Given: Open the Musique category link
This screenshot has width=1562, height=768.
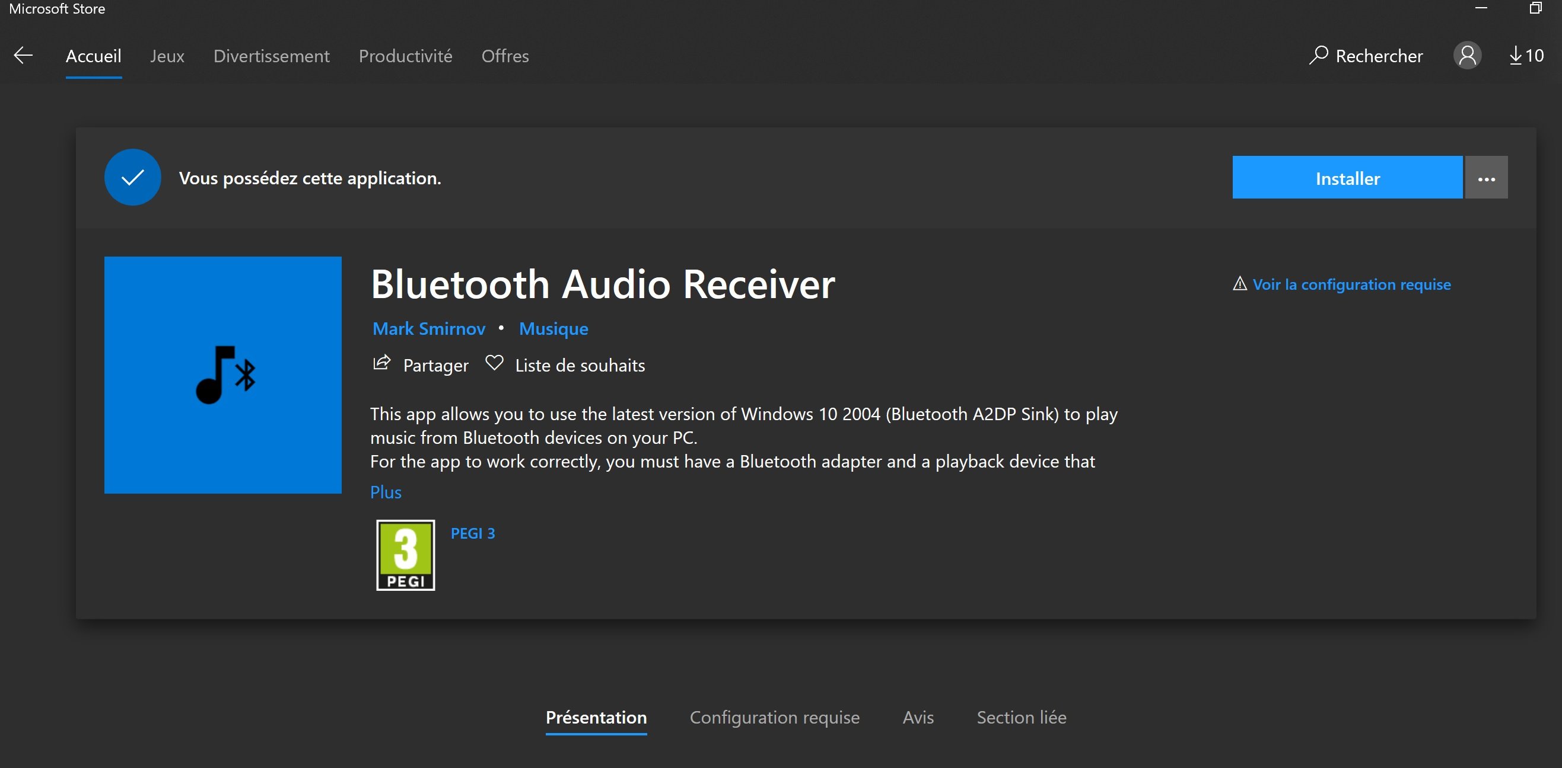Looking at the screenshot, I should (x=552, y=328).
